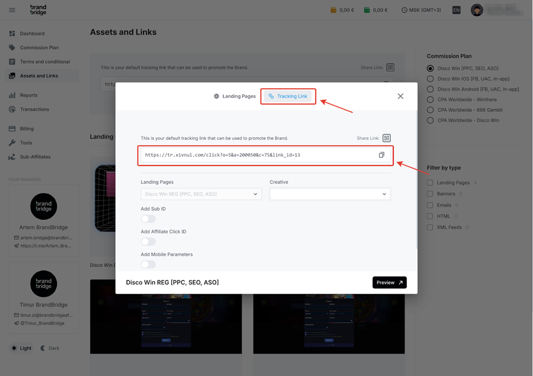
Task: Open the hamburger menu icon
Action: [x=12, y=10]
